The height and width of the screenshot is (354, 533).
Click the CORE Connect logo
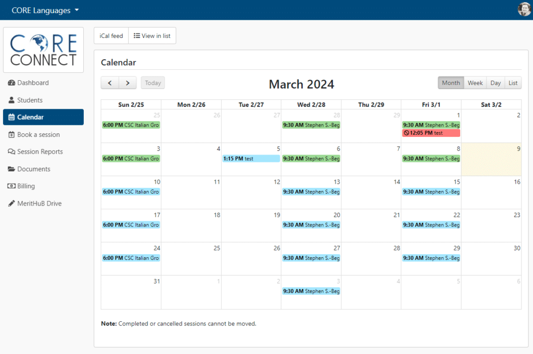[44, 50]
